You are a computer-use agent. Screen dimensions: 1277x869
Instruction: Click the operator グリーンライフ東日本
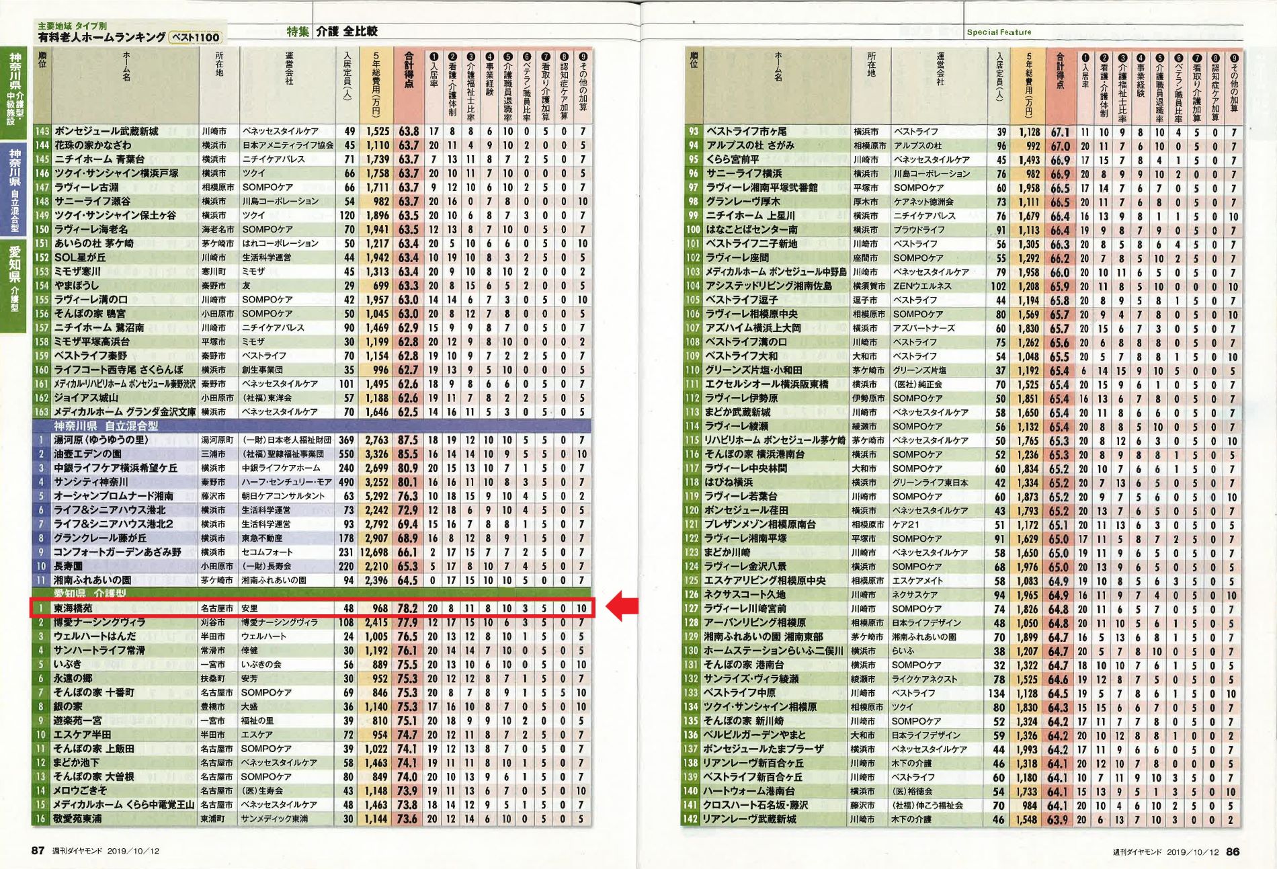pos(930,482)
